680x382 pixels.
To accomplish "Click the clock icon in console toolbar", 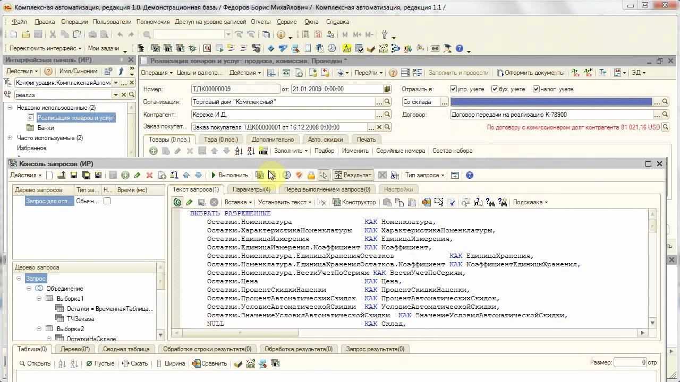I will point(287,175).
